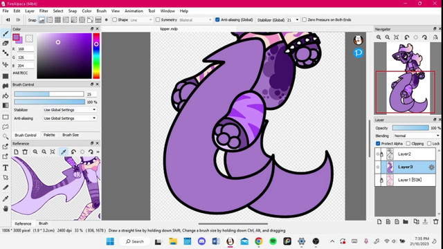Viewport: 443px width, 249px height.
Task: Enable the layer Lock checkbox
Action: pos(429,144)
